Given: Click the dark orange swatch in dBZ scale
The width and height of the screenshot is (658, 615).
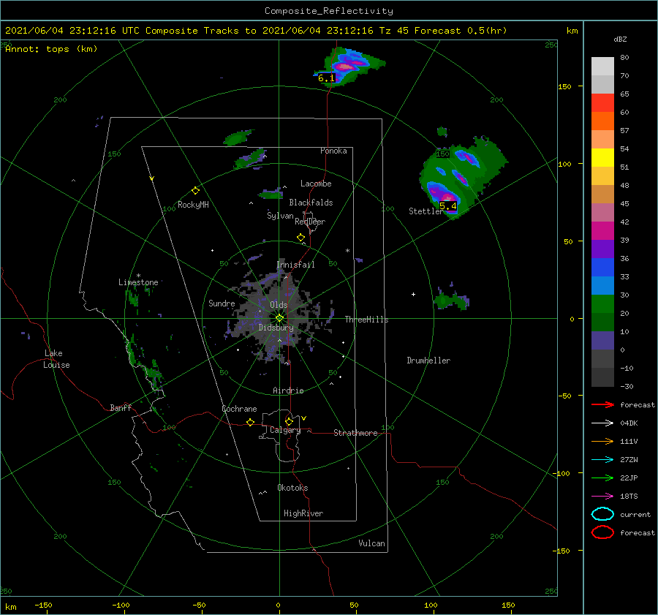Looking at the screenshot, I should coord(602,121).
